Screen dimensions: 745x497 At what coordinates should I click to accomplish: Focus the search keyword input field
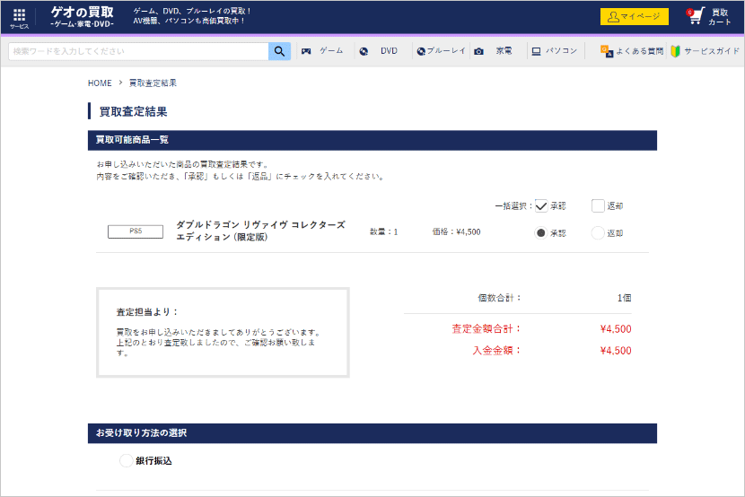[x=138, y=51]
